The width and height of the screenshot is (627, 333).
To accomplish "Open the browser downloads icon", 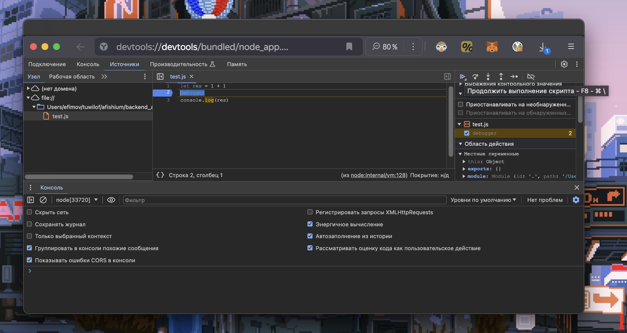I will point(544,47).
